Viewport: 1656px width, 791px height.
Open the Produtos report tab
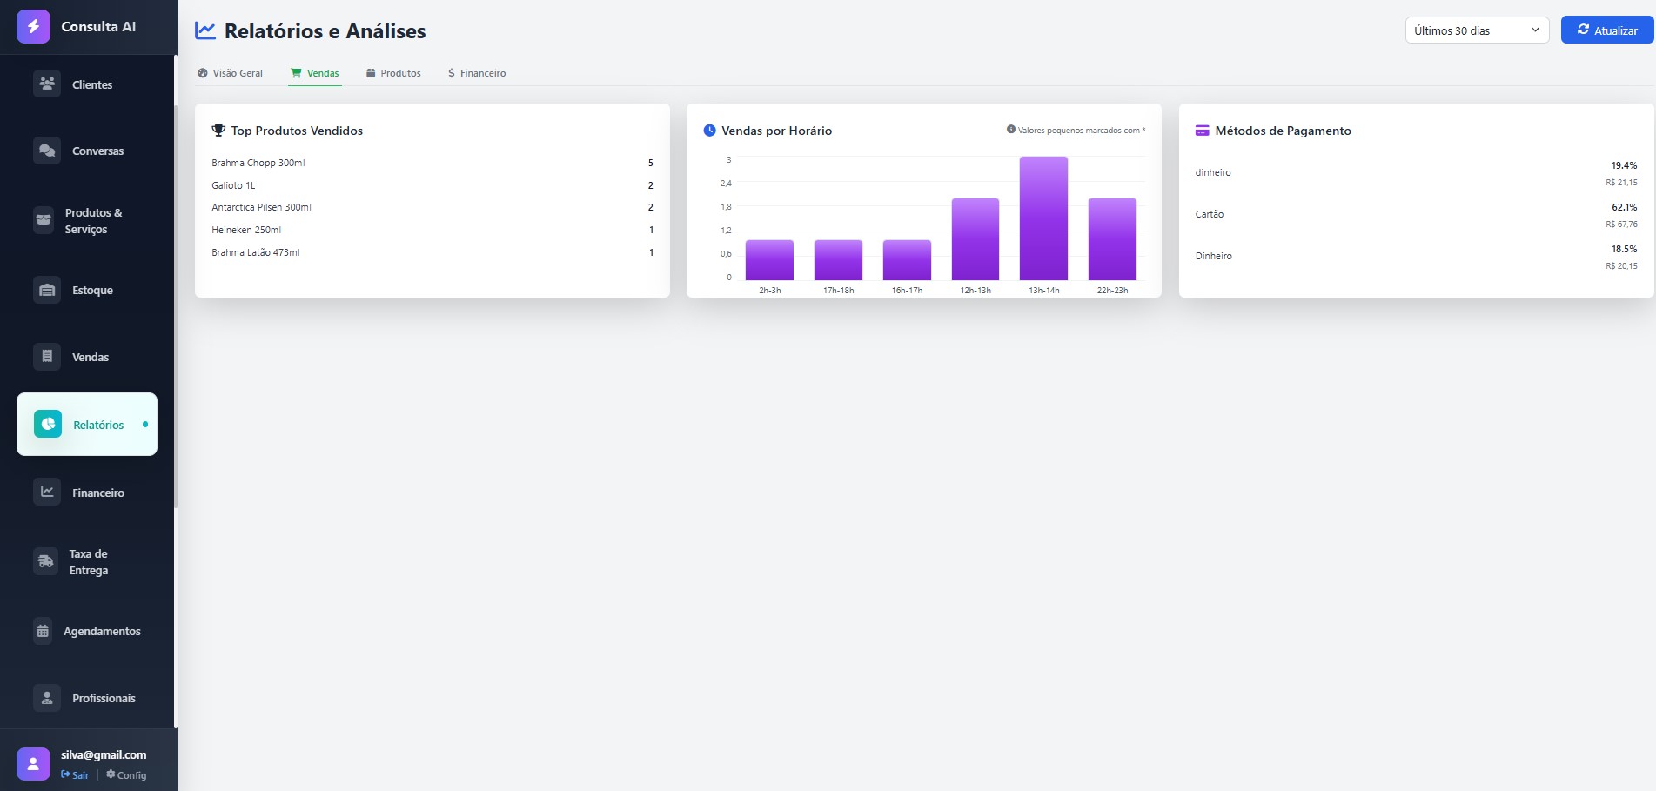(393, 73)
